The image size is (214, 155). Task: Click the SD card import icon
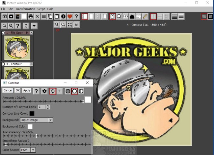(17, 17)
